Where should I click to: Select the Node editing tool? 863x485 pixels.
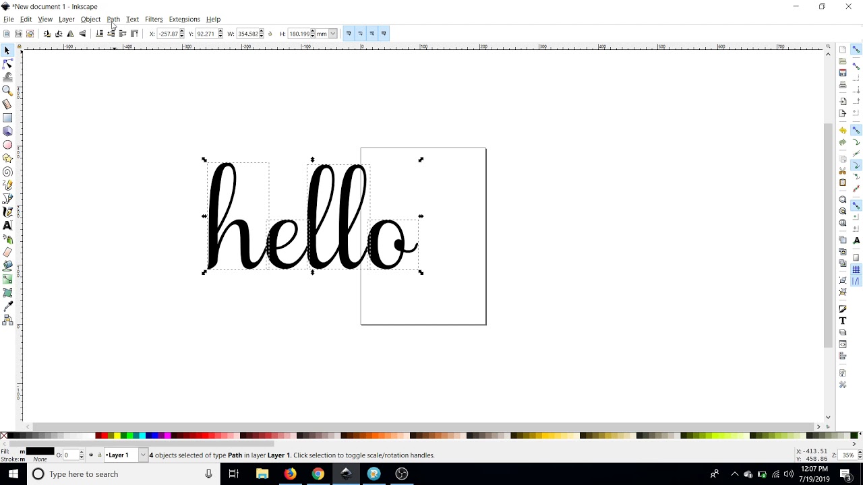pos(7,64)
